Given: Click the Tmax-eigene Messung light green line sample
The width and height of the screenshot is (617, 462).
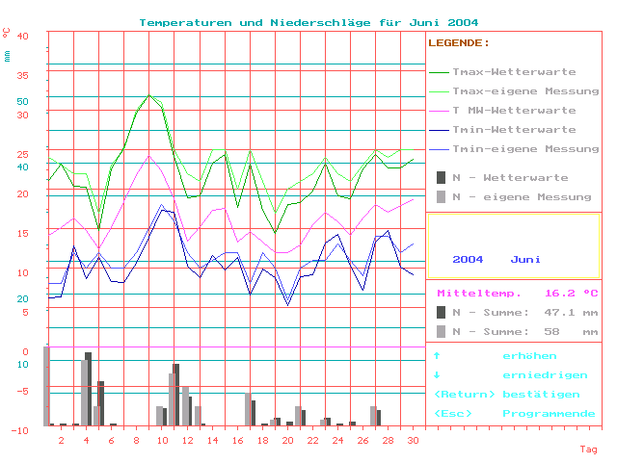Looking at the screenshot, I should tap(439, 91).
